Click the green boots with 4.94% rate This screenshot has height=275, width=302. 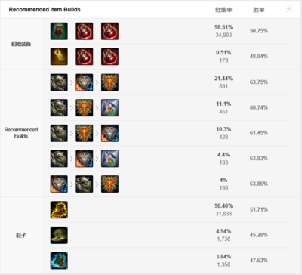coord(59,235)
